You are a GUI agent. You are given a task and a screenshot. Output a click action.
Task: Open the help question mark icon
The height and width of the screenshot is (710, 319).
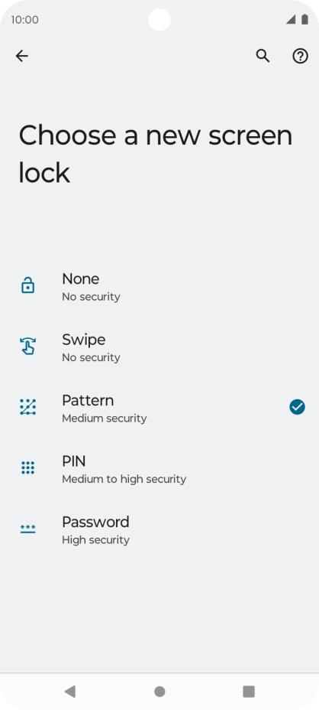[301, 56]
